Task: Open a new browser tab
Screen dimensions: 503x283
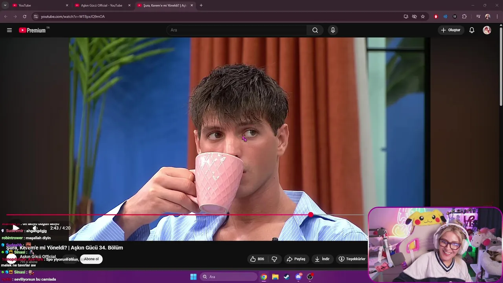Action: tap(201, 5)
